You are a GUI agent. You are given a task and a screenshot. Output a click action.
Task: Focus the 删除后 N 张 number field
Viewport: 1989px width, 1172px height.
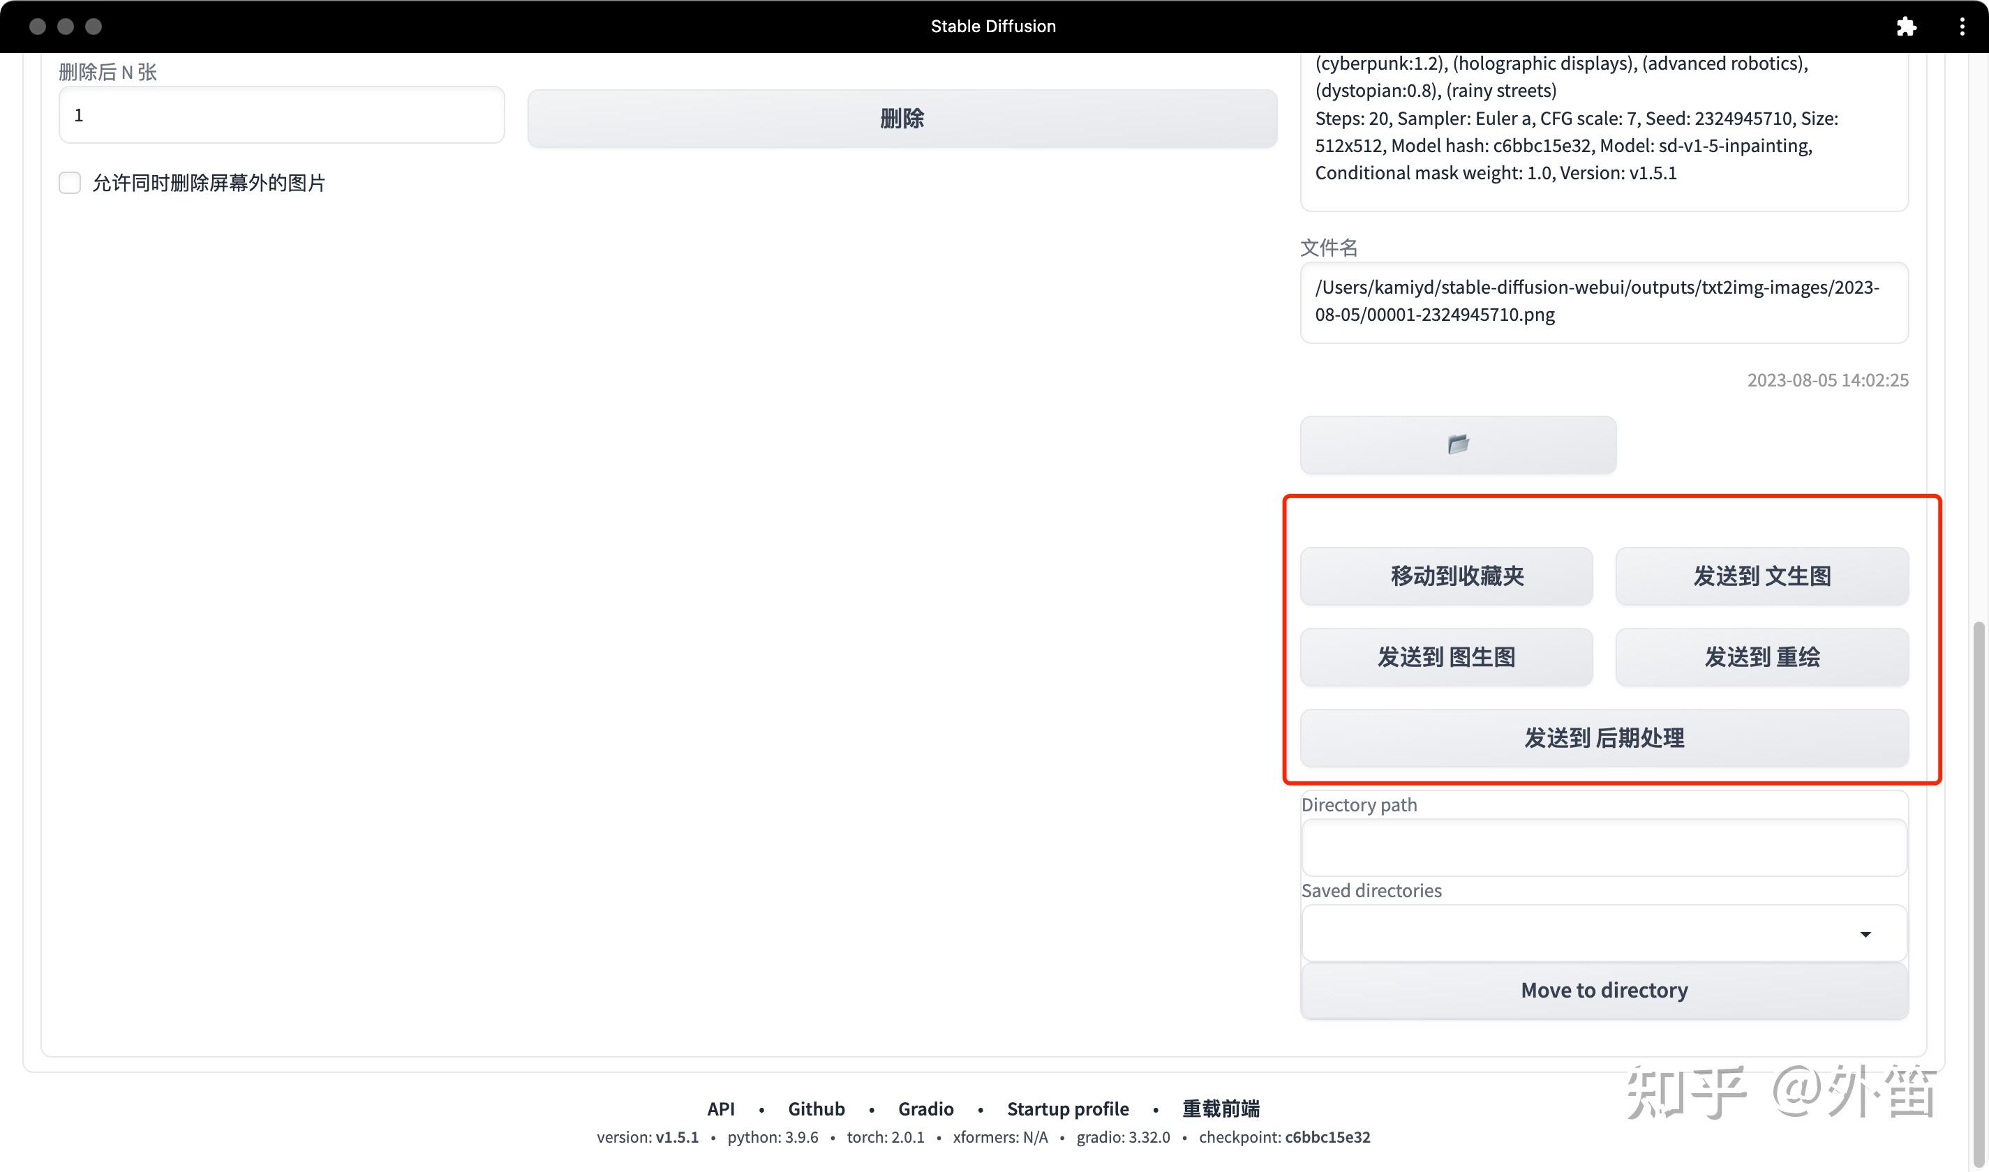tap(281, 115)
